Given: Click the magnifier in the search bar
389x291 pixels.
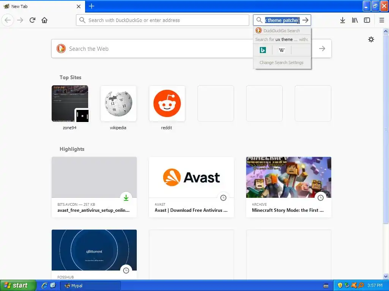Looking at the screenshot, I should point(259,20).
